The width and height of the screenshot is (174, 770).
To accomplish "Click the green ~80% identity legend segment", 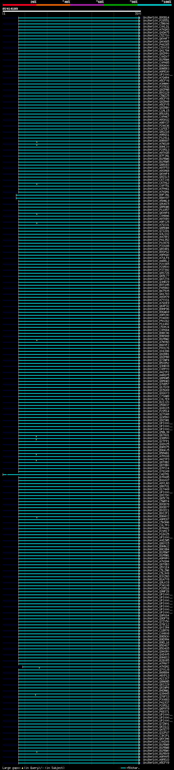I will 121,5.
